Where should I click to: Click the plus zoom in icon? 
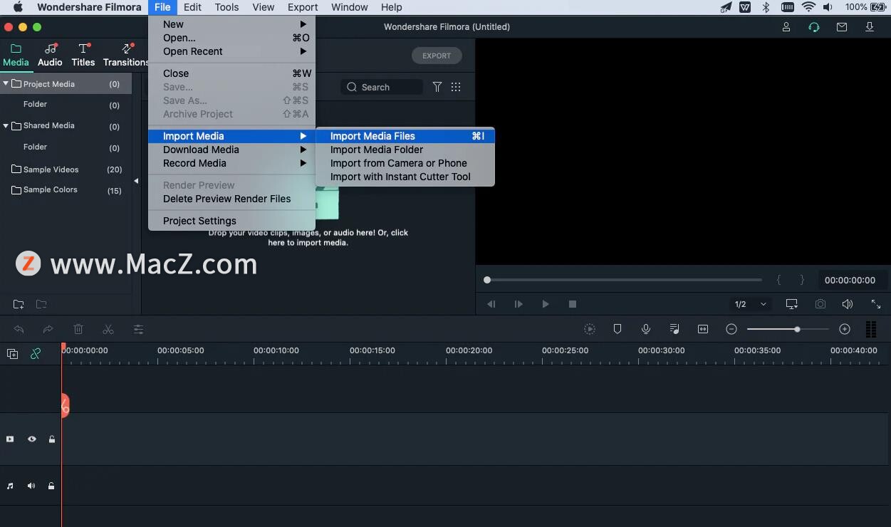(x=845, y=329)
